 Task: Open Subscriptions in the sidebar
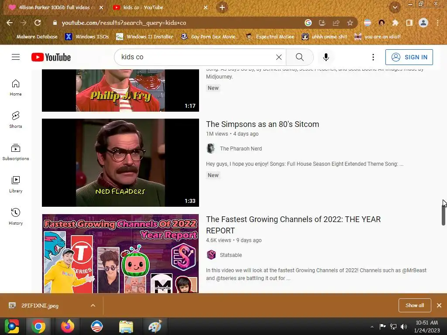(x=16, y=152)
